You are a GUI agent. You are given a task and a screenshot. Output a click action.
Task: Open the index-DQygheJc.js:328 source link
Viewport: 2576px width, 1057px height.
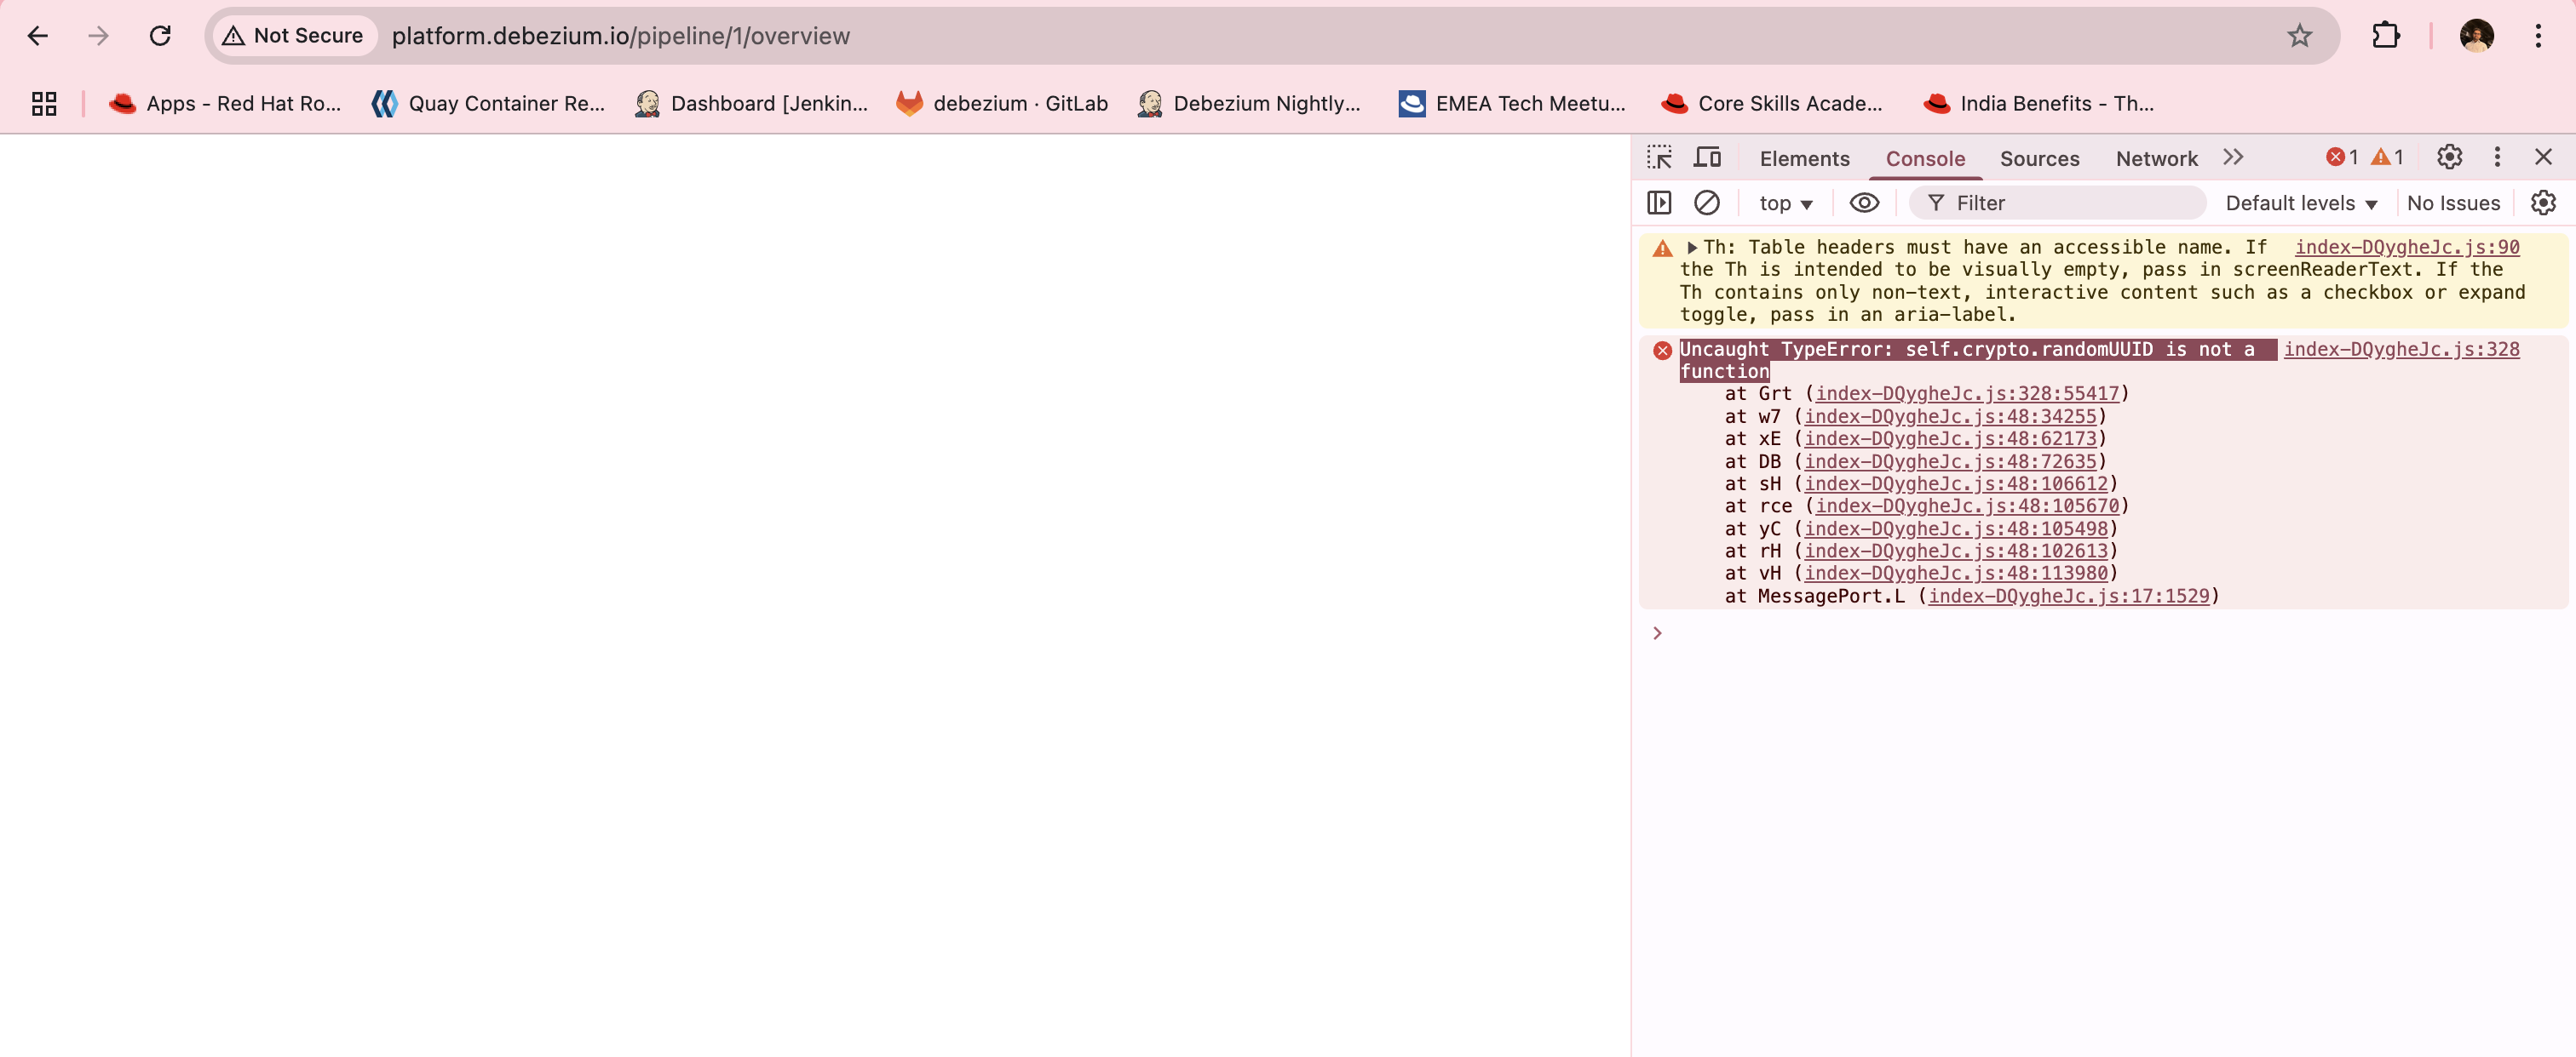(2401, 349)
